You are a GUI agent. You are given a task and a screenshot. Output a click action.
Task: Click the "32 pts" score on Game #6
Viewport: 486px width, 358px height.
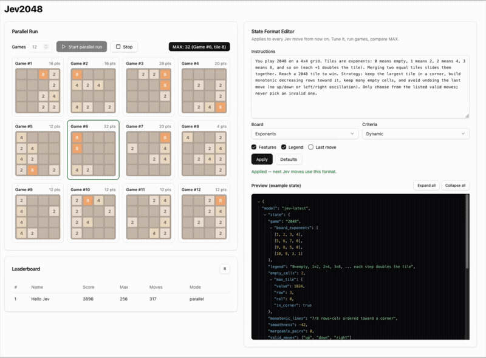pos(109,126)
